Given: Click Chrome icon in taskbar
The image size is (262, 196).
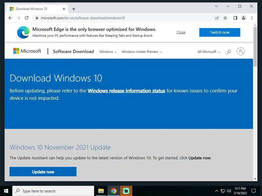Looking at the screenshot, I should pos(113,191).
